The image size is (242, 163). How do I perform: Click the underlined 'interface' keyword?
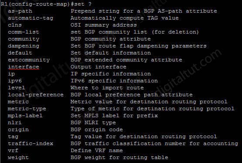(x=24, y=67)
